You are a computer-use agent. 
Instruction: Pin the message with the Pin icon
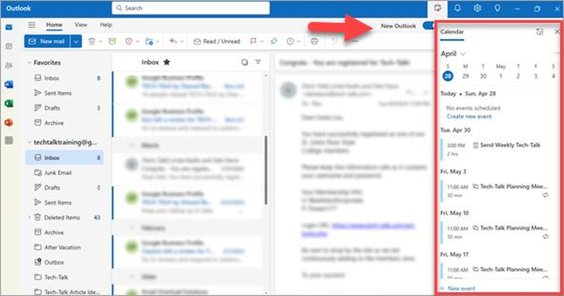coord(274,41)
